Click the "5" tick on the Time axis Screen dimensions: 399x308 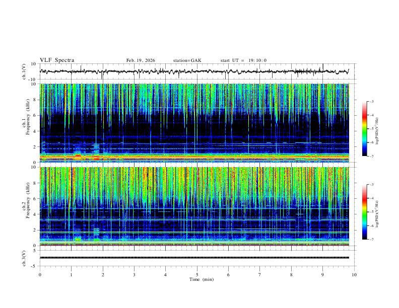[x=197, y=275]
